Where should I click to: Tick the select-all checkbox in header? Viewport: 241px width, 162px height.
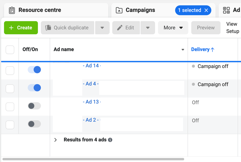point(10,50)
